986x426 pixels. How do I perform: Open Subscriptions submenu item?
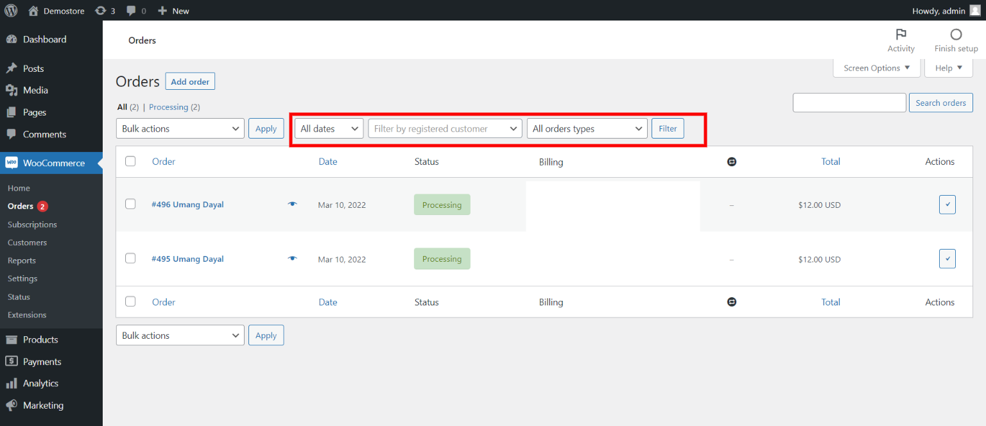[x=32, y=225]
